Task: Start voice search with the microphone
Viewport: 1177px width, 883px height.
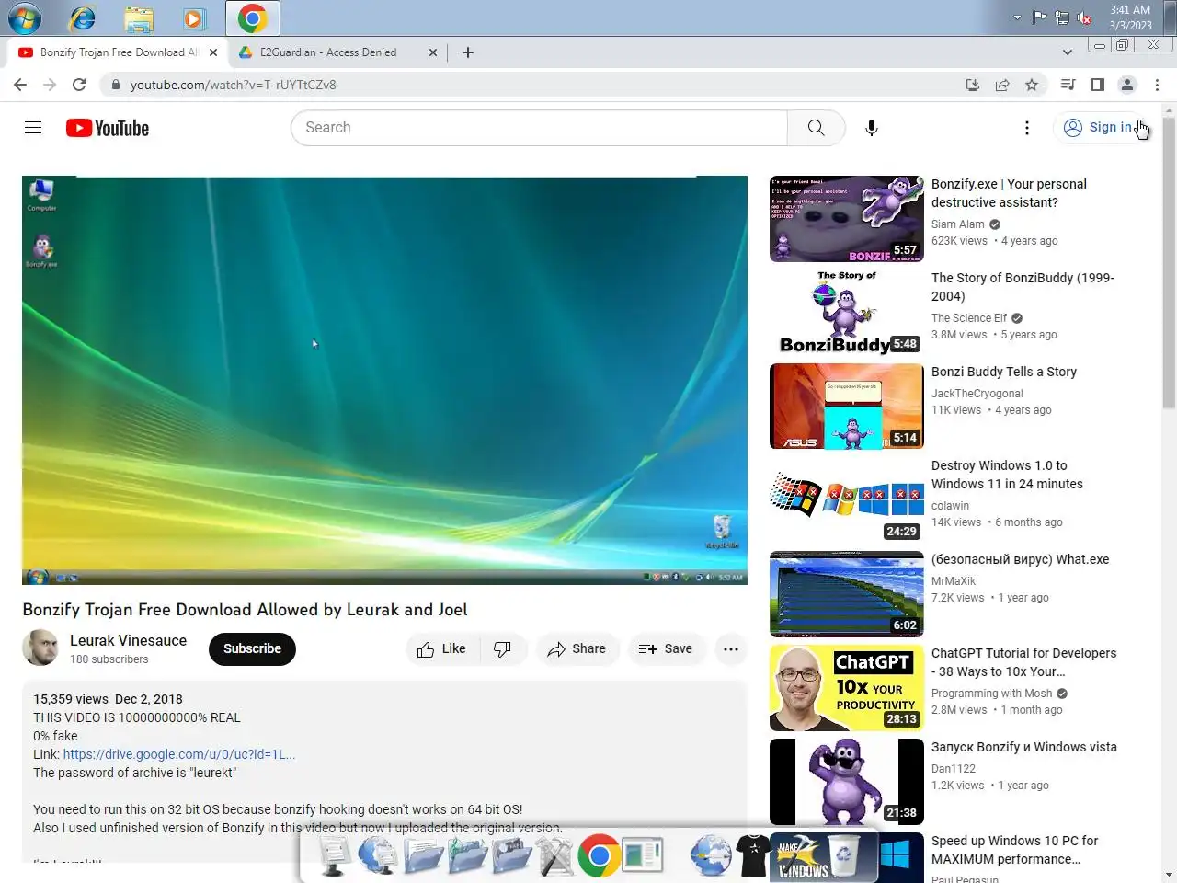Action: [872, 128]
